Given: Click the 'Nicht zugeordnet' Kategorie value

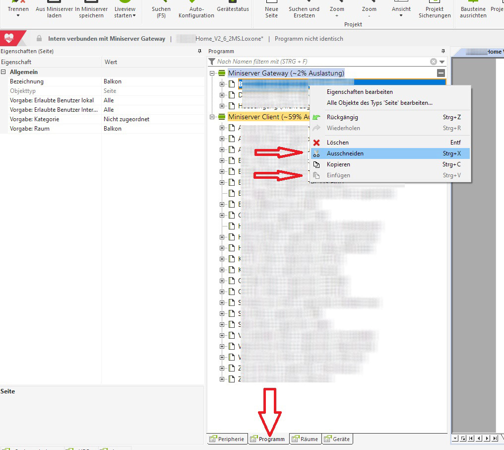Looking at the screenshot, I should pos(126,119).
